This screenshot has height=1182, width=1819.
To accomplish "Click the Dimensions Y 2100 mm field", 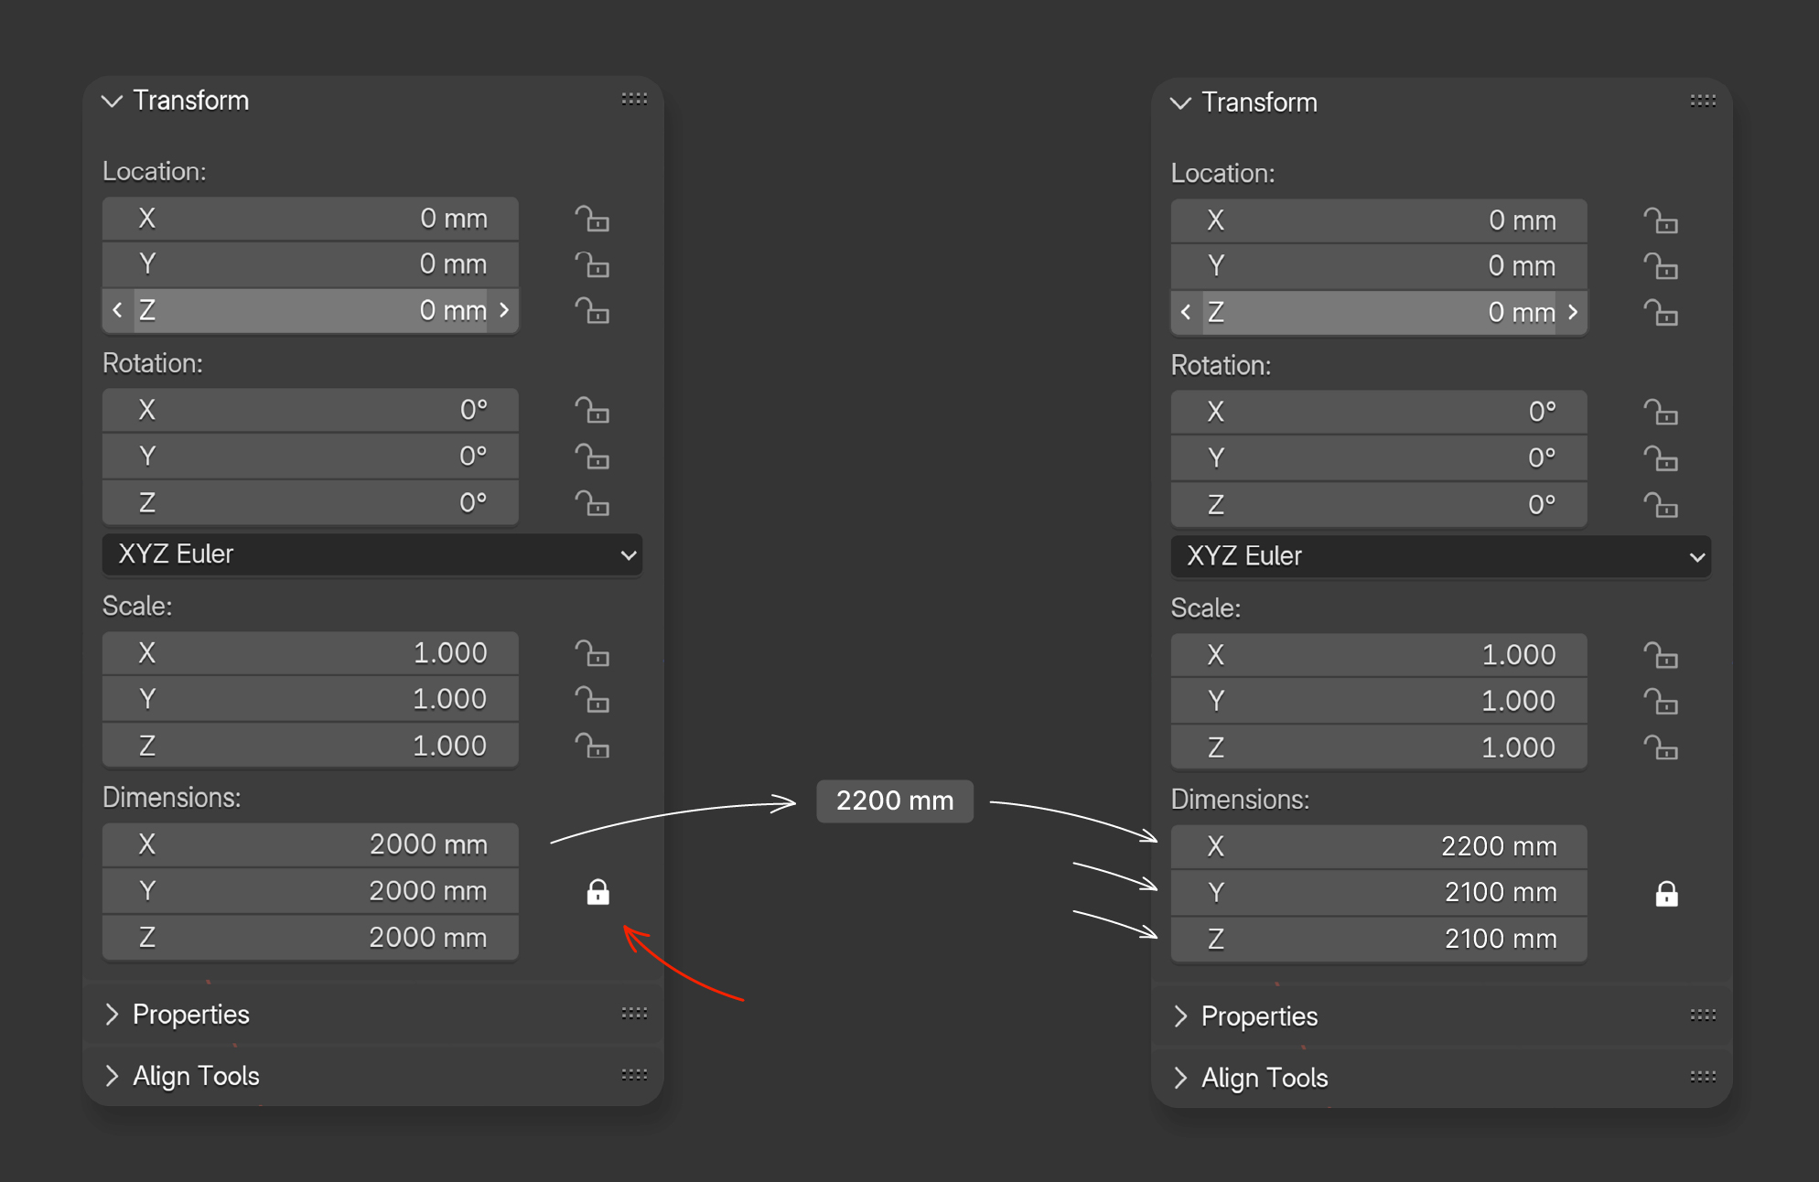I will tap(1379, 892).
